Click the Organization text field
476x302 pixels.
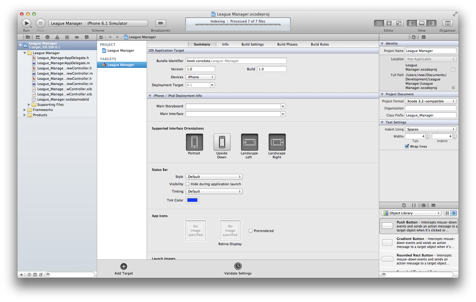tap(431, 108)
